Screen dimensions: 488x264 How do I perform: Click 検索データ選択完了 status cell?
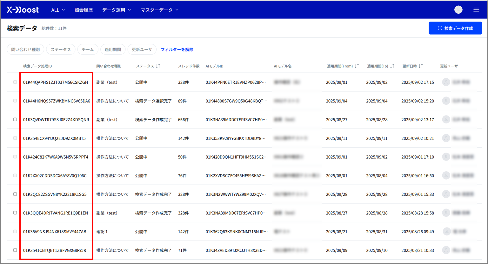click(153, 101)
